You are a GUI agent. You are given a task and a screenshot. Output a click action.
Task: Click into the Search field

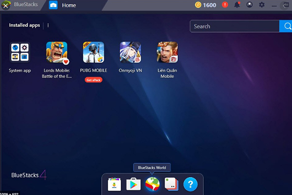click(235, 26)
